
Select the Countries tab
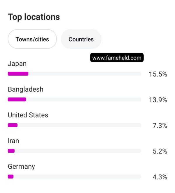81,39
